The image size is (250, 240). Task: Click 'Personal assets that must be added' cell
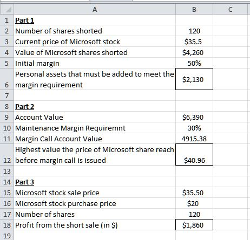95,79
